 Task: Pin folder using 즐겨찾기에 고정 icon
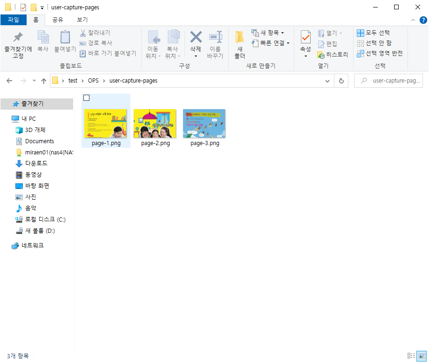point(18,43)
